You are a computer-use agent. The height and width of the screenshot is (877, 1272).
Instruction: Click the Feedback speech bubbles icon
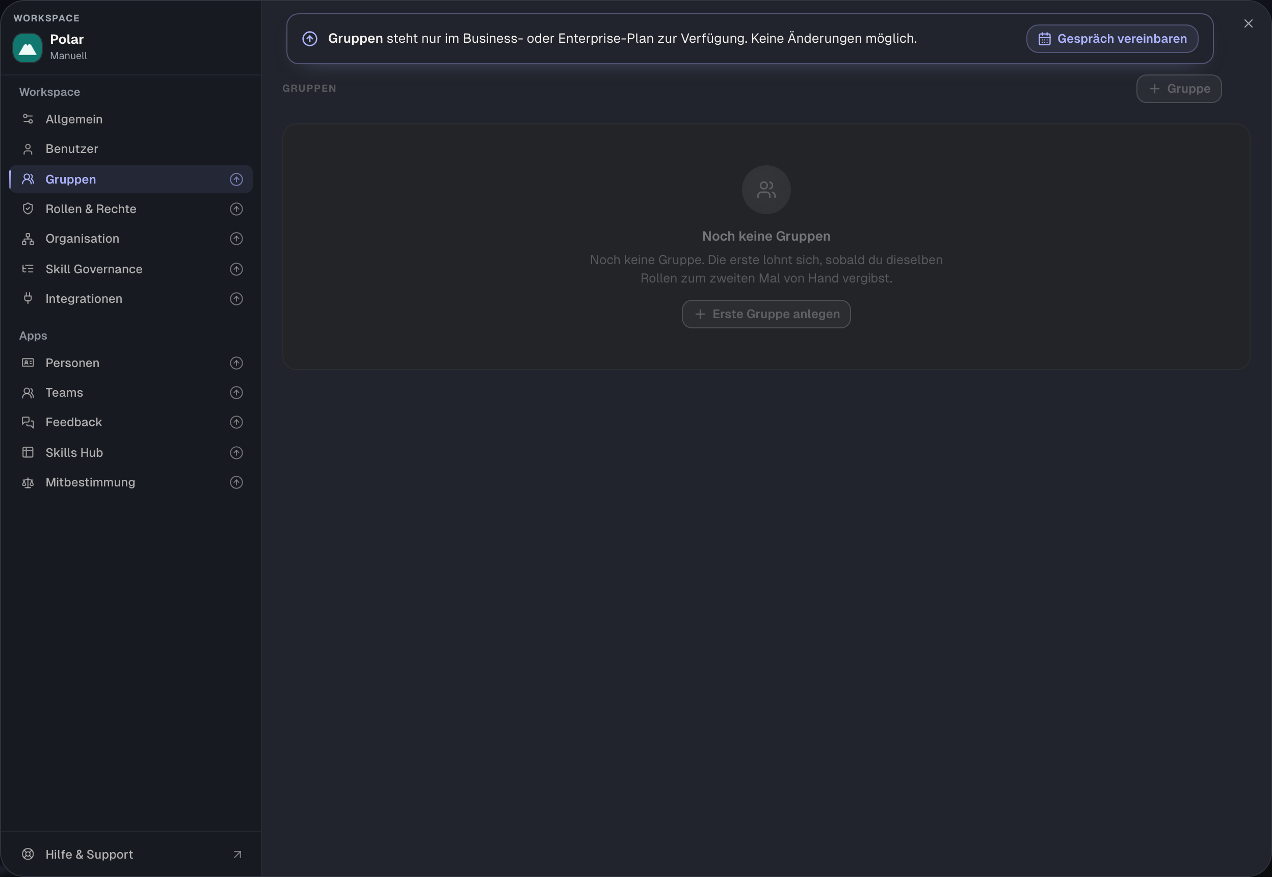click(x=28, y=422)
